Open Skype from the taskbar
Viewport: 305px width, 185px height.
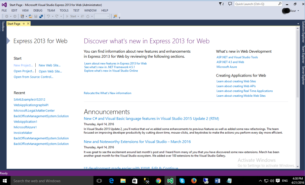tap(182, 181)
